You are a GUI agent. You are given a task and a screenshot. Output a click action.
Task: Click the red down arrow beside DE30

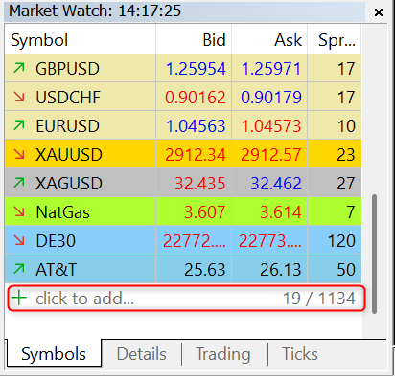tap(19, 240)
